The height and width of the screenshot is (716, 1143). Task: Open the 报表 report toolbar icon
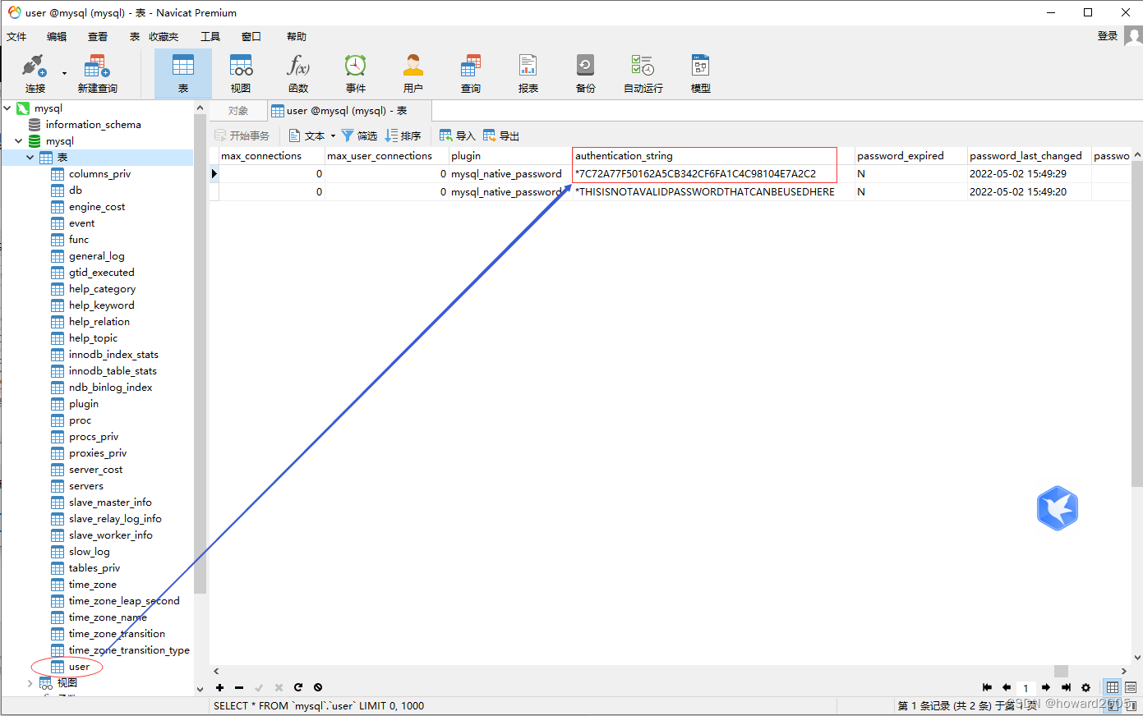click(528, 74)
